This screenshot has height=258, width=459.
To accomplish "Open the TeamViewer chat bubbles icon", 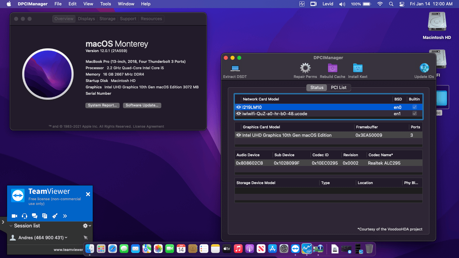I will click(35, 216).
